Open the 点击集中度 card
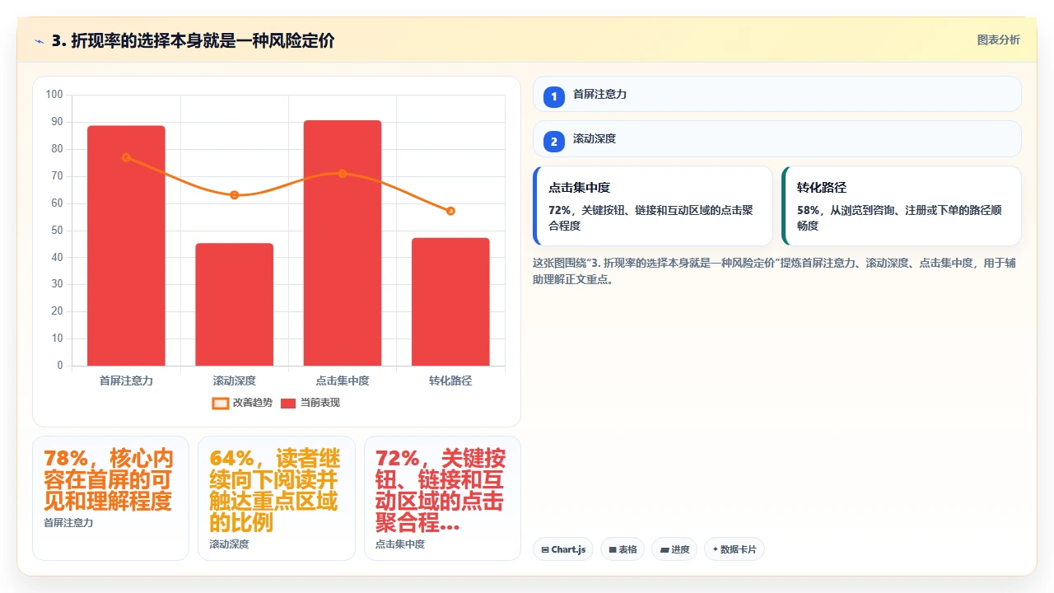The width and height of the screenshot is (1054, 593). pyautogui.click(x=653, y=206)
